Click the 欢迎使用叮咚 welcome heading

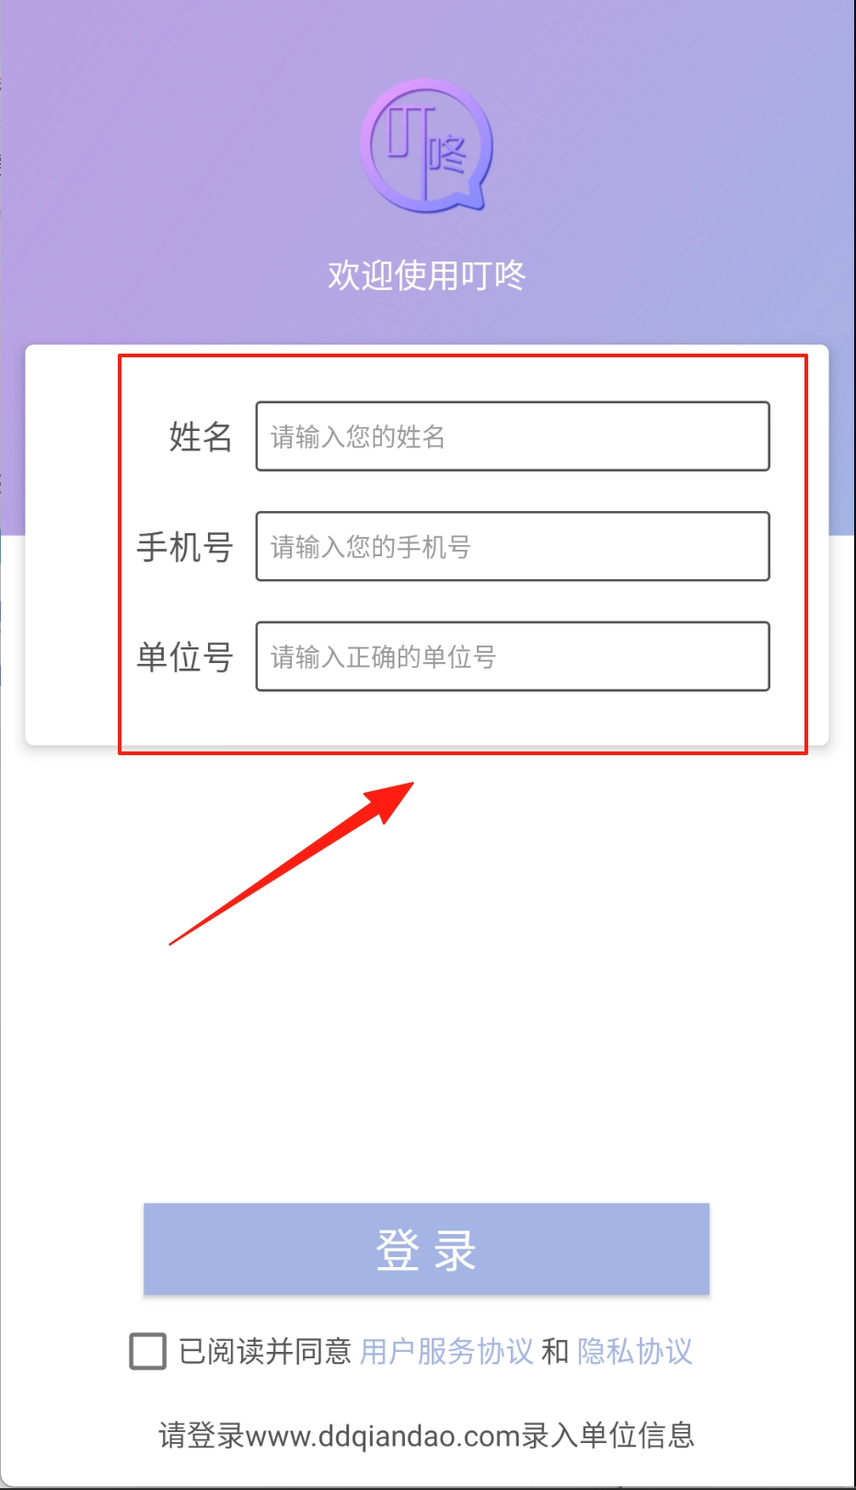pos(426,274)
